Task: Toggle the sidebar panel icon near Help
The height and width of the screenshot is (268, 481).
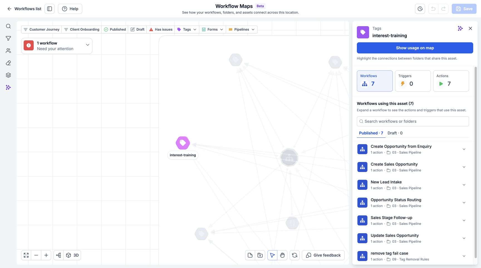Action: pos(50,9)
